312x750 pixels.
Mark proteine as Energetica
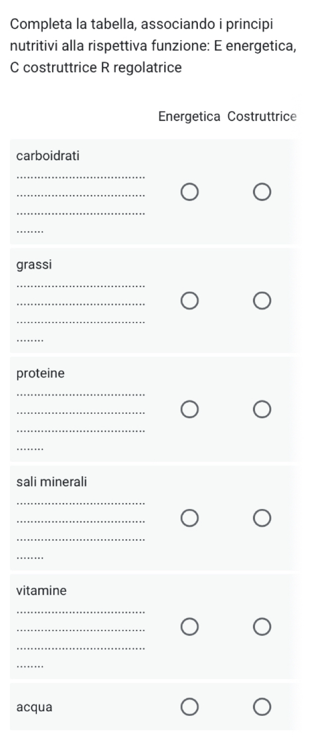pos(189,410)
